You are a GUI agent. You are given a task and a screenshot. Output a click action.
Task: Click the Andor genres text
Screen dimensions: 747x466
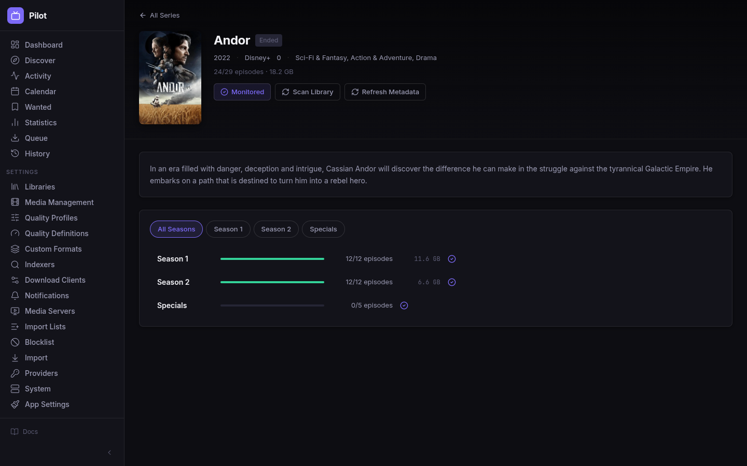[366, 58]
